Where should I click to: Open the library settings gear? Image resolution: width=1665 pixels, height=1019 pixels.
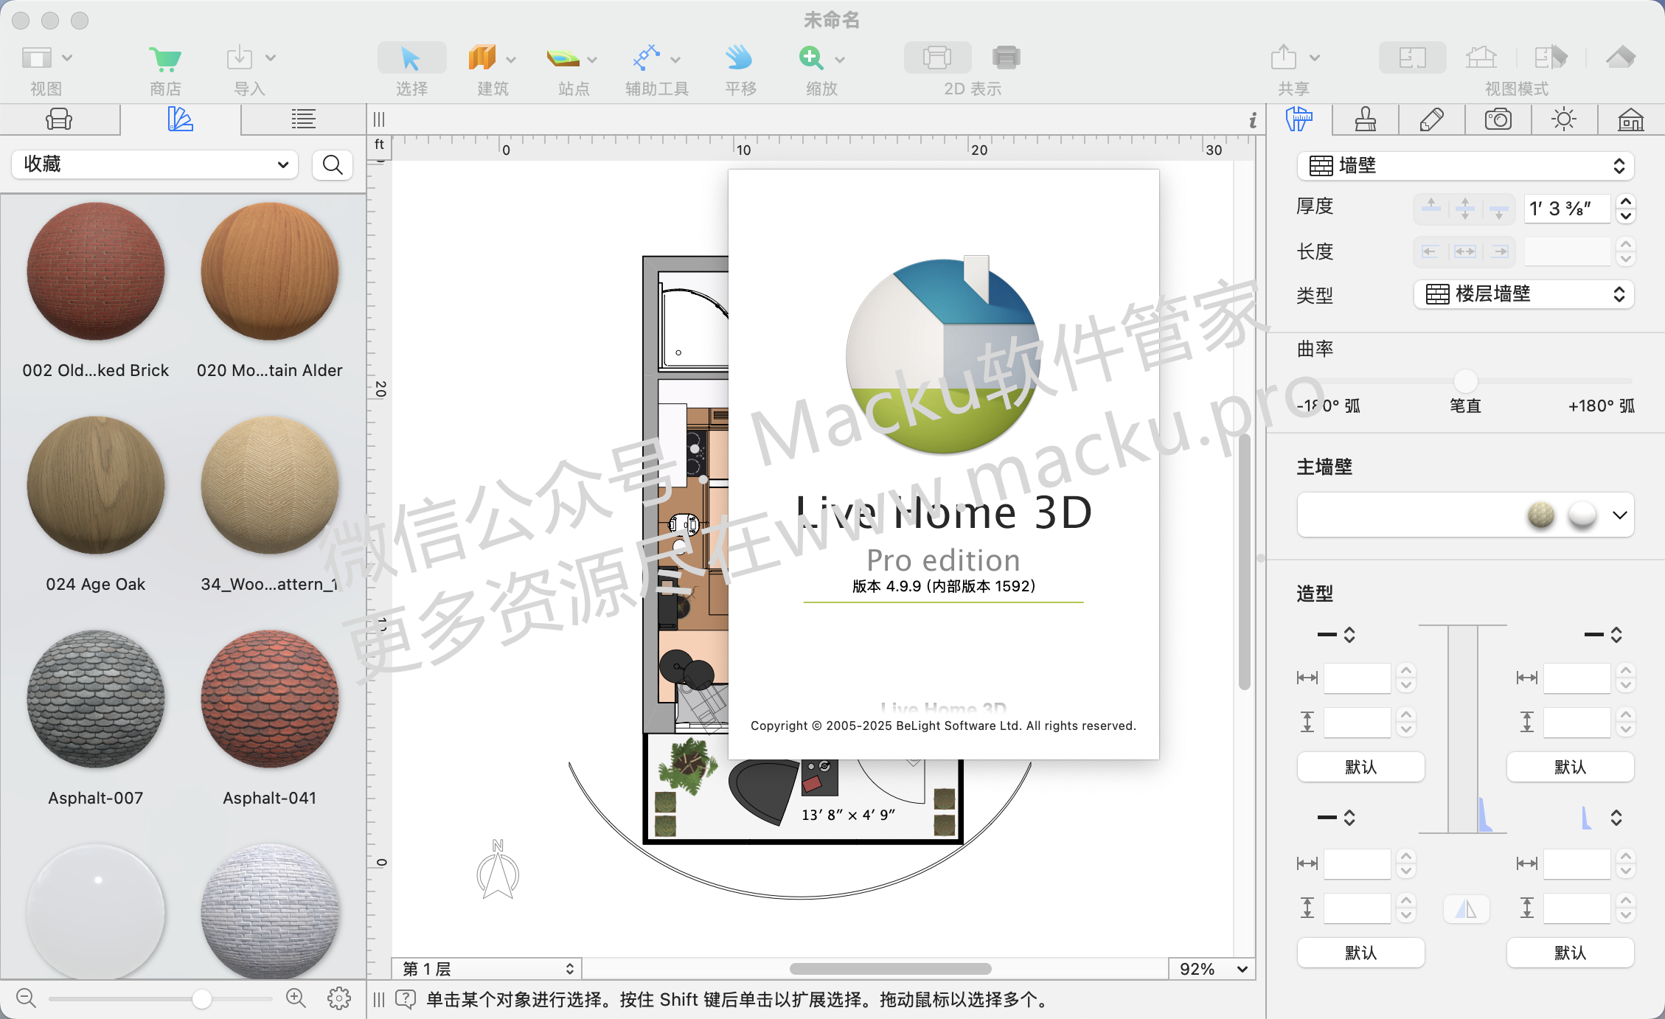(x=339, y=998)
